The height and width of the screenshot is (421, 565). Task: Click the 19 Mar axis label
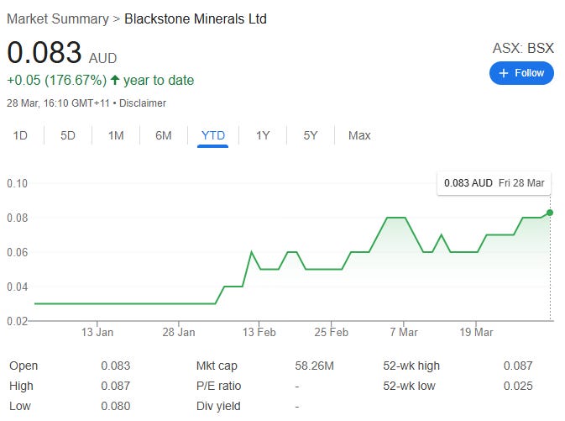point(476,332)
